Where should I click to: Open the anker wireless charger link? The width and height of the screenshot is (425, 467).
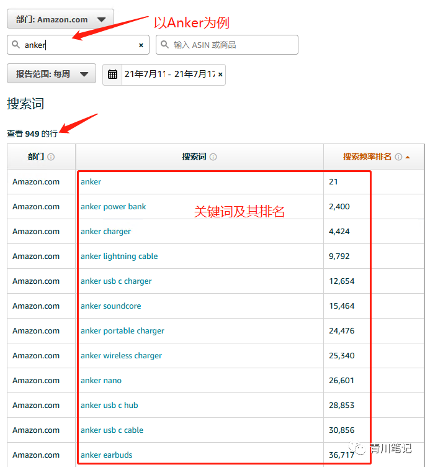[x=121, y=356]
